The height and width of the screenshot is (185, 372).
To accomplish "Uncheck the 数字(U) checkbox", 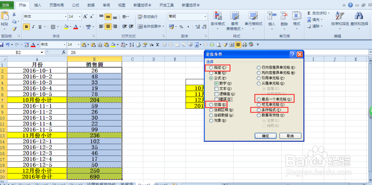I will [x=216, y=83].
